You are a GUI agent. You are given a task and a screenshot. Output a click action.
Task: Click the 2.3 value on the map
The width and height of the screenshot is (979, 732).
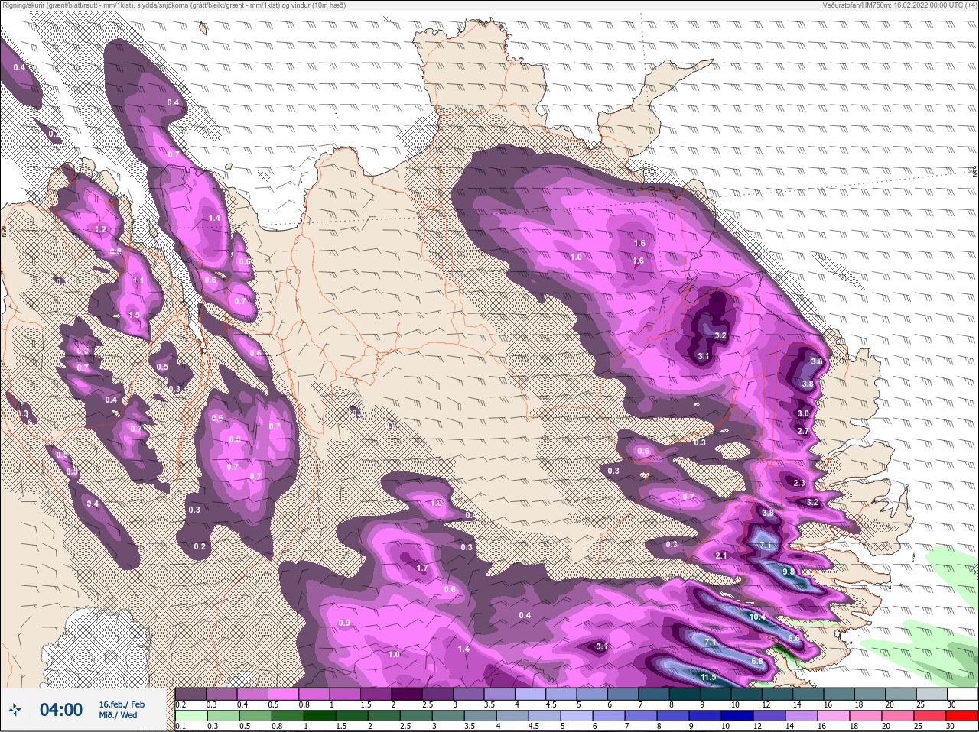pos(799,483)
